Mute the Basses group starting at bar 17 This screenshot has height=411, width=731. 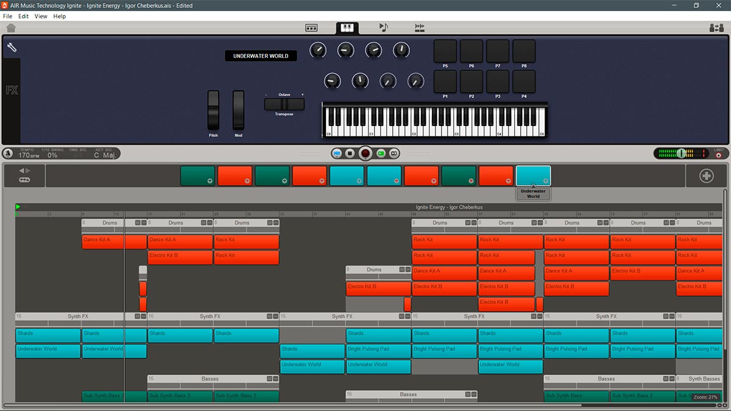coord(269,379)
